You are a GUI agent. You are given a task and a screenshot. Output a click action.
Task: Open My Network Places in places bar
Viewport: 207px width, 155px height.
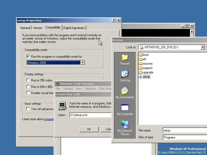click(x=125, y=128)
